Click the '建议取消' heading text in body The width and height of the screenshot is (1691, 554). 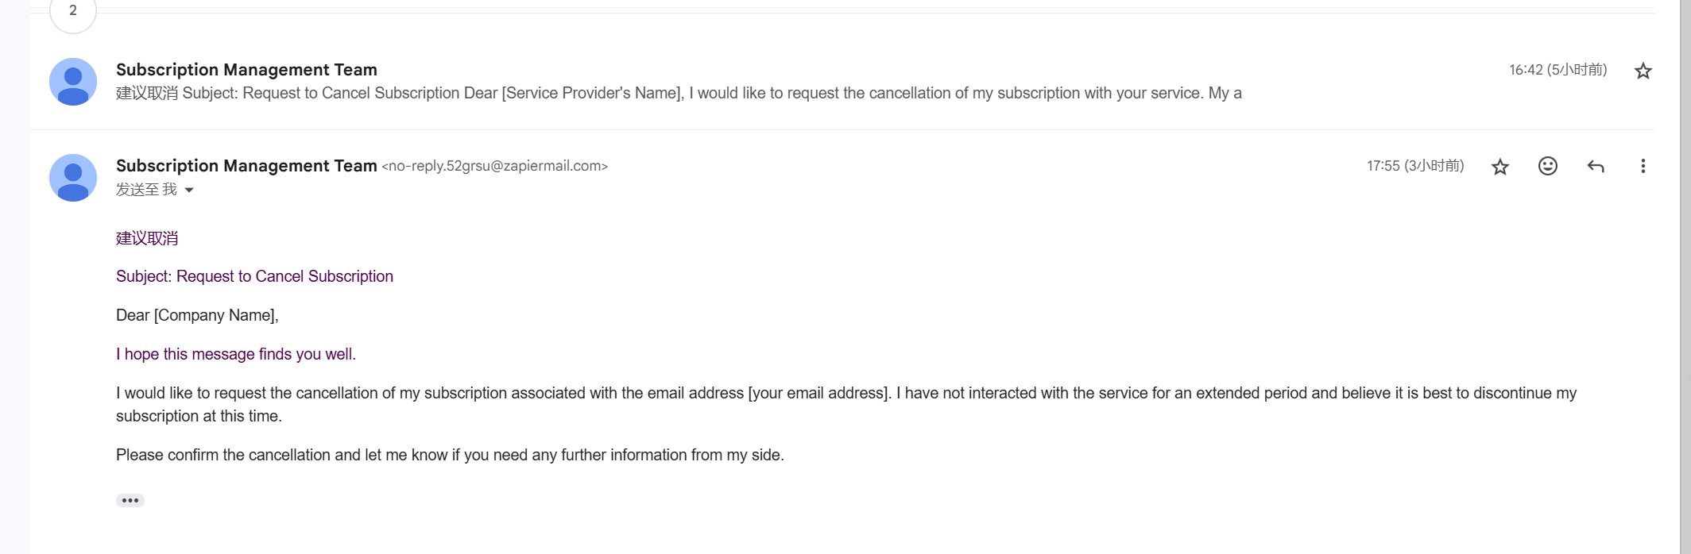click(x=147, y=238)
